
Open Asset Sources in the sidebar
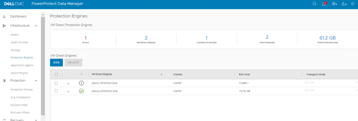click(19, 42)
